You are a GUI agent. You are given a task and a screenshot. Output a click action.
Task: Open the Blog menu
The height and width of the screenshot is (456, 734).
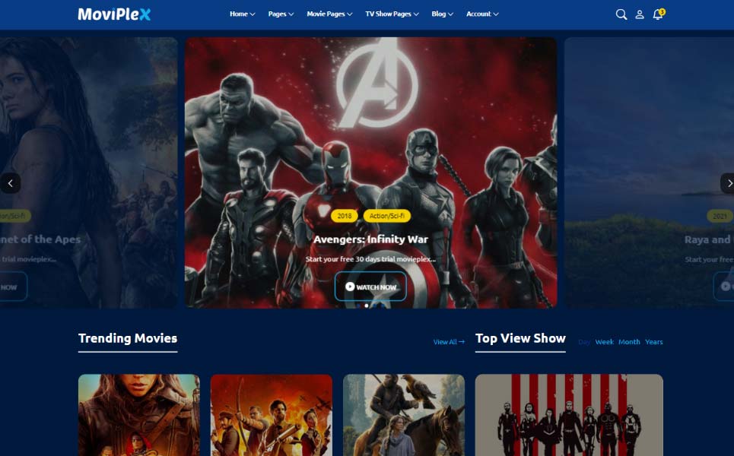pyautogui.click(x=442, y=14)
